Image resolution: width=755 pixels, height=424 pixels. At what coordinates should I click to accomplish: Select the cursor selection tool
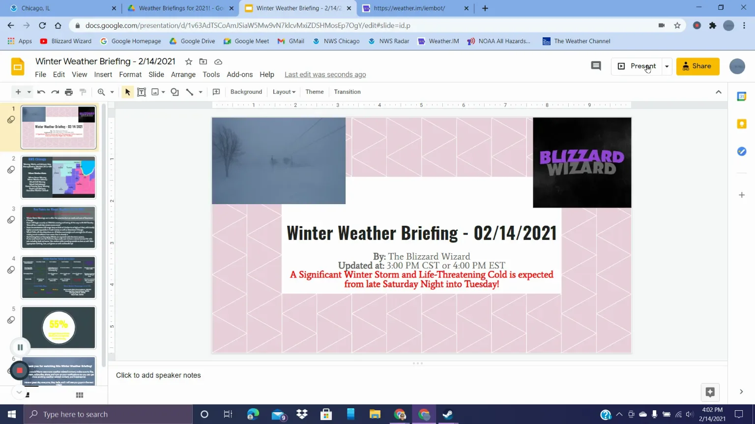point(127,92)
